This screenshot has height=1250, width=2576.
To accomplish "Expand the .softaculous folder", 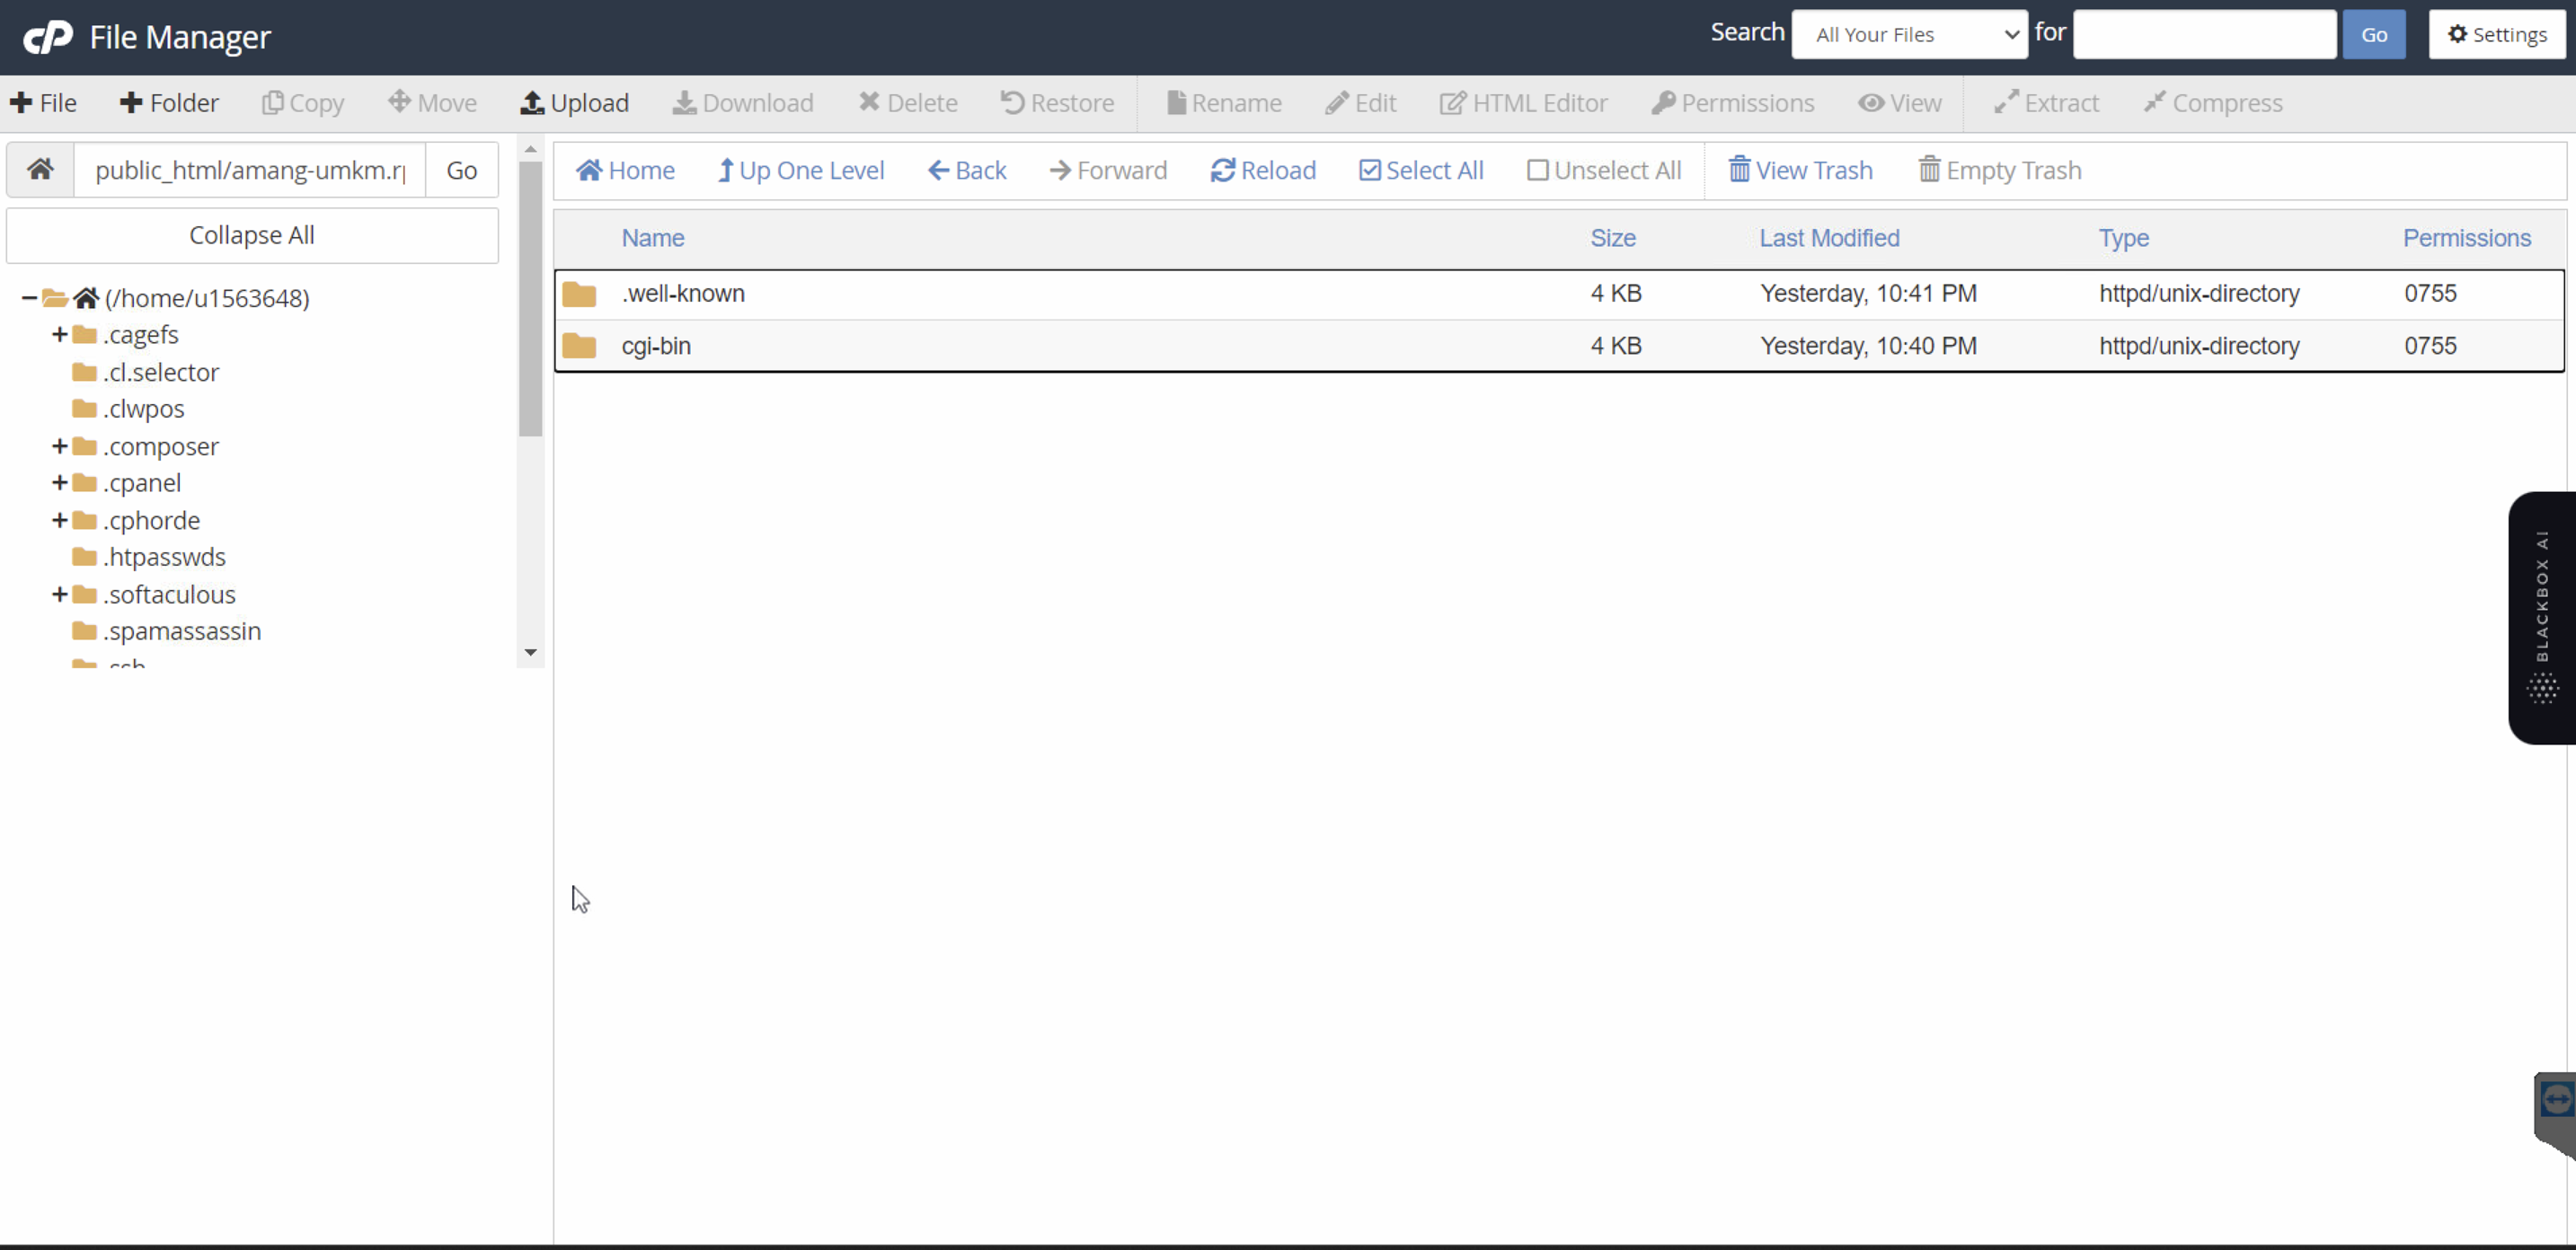I will point(59,594).
